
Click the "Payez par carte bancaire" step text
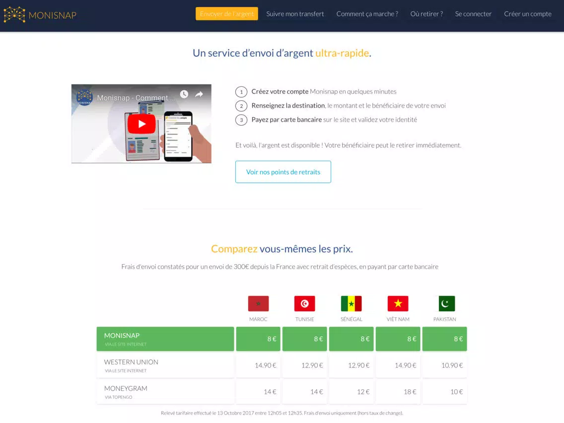click(286, 120)
